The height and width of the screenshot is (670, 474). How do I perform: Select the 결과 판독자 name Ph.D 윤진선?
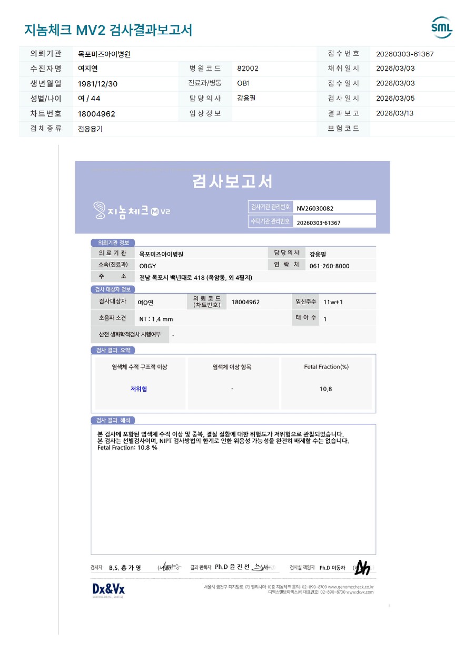point(232,567)
